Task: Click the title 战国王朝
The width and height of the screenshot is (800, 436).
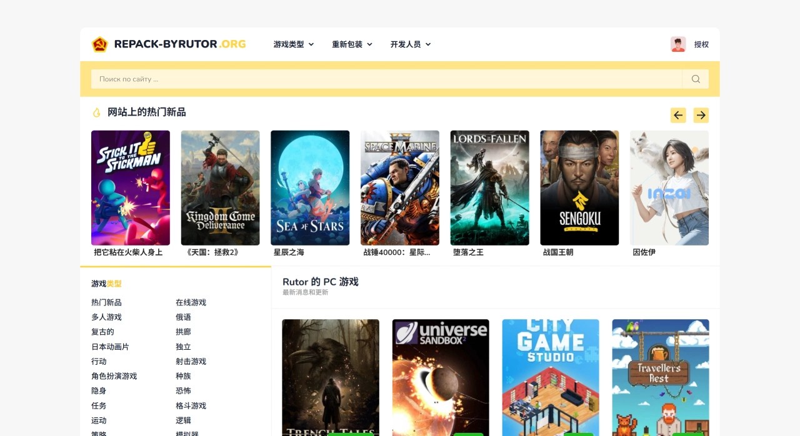Action: 558,252
